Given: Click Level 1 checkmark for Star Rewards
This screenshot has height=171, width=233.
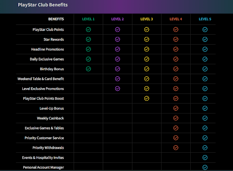Looking at the screenshot, I should [88, 39].
